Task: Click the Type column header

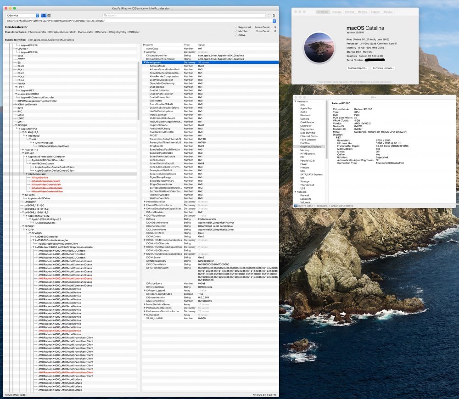Action: click(x=187, y=45)
